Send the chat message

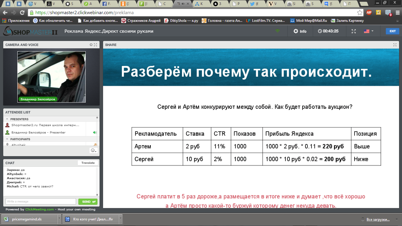88,202
